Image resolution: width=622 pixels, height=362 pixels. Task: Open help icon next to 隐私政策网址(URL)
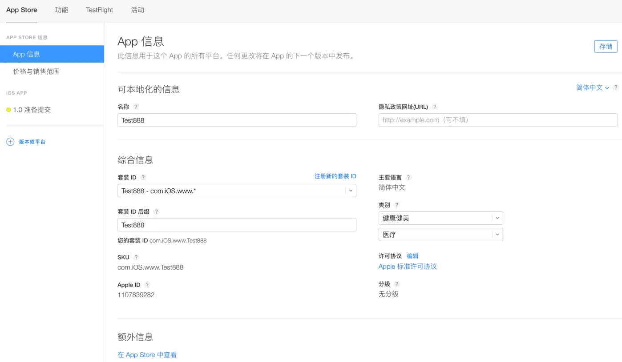point(435,107)
